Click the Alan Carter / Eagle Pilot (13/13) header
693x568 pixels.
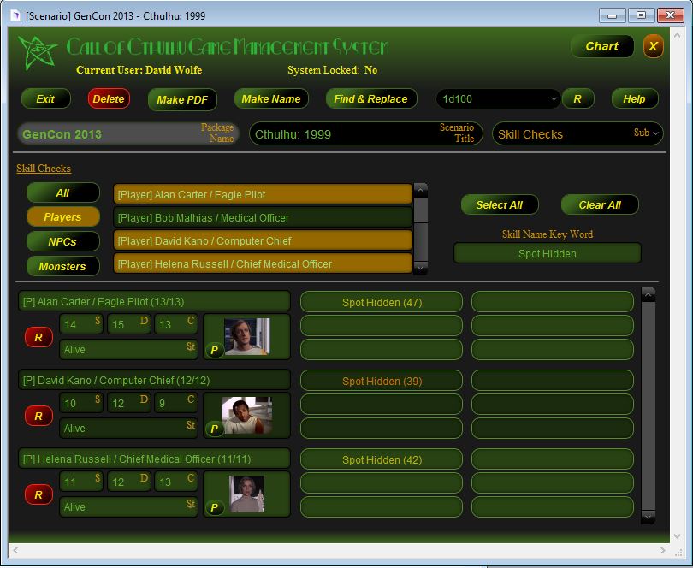point(154,301)
